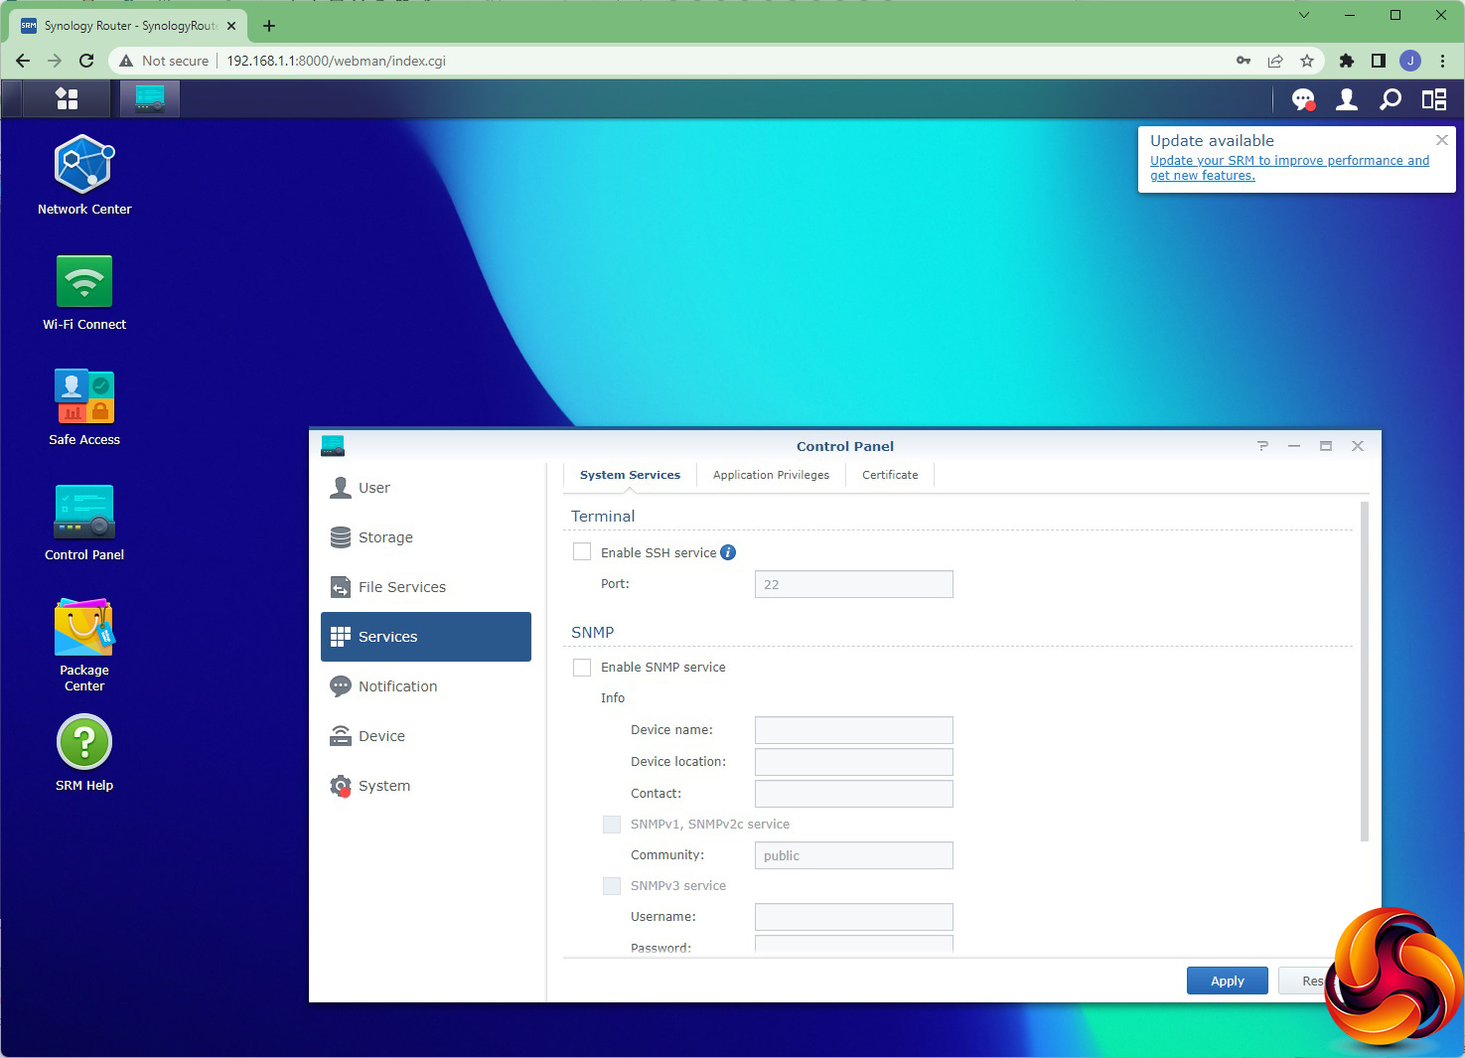Open the browser tab search chevron
This screenshot has height=1058, width=1465.
[x=1304, y=15]
